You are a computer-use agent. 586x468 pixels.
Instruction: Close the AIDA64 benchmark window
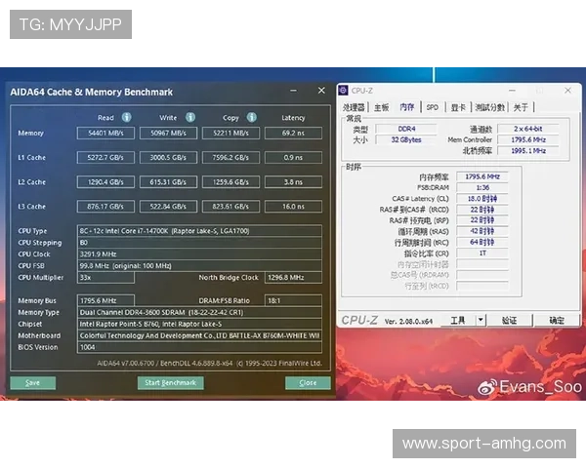coord(321,91)
